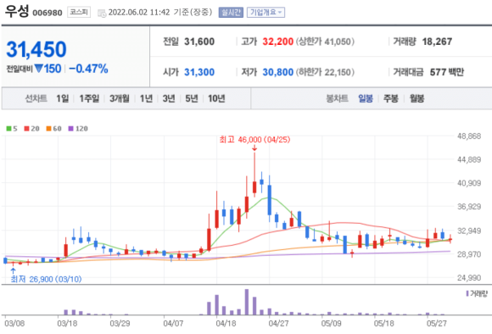Click the 최고 46,000 (04/25) chart marker
The image size is (492, 334).
[254, 140]
